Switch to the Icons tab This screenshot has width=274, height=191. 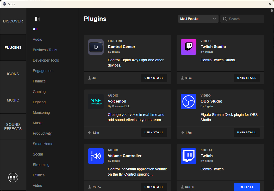[13, 74]
